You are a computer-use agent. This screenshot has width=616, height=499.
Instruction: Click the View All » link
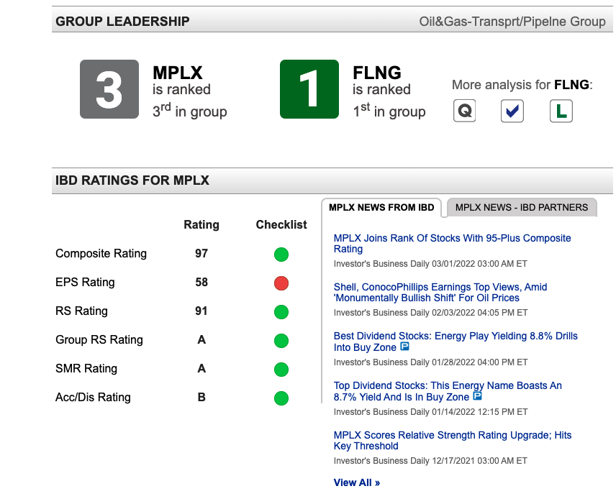click(x=357, y=482)
